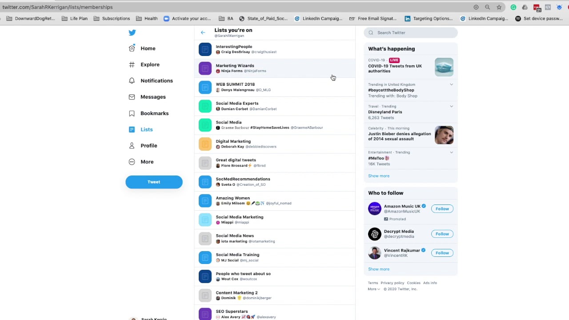Open Justin Bieber denies allegation story
The image size is (569, 320).
399,136
